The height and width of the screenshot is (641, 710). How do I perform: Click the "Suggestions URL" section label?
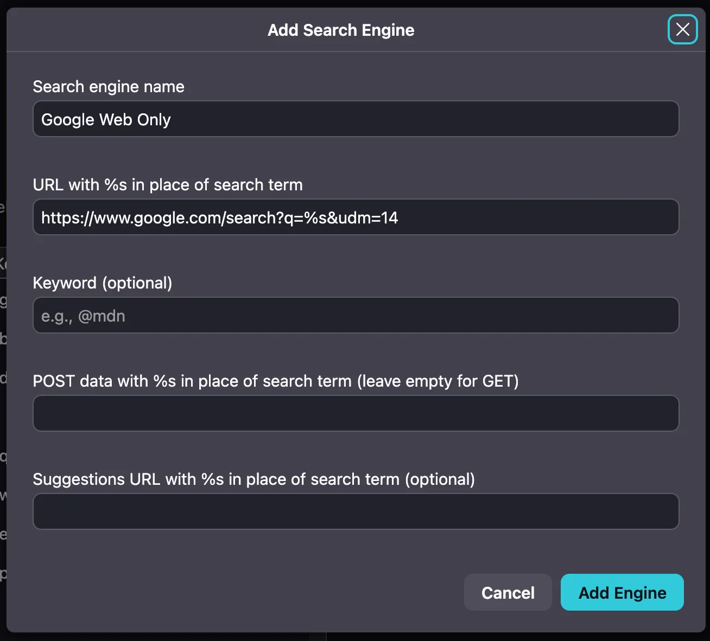point(254,479)
